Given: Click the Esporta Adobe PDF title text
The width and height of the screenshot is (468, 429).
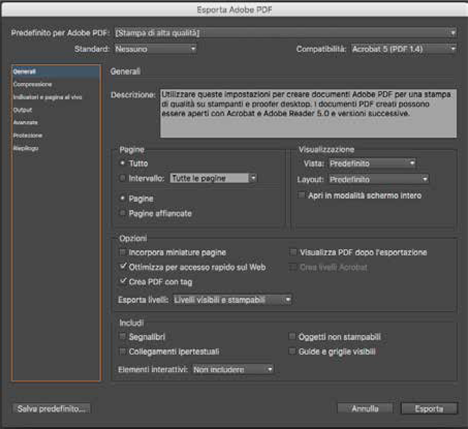Looking at the screenshot, I should pyautogui.click(x=235, y=10).
